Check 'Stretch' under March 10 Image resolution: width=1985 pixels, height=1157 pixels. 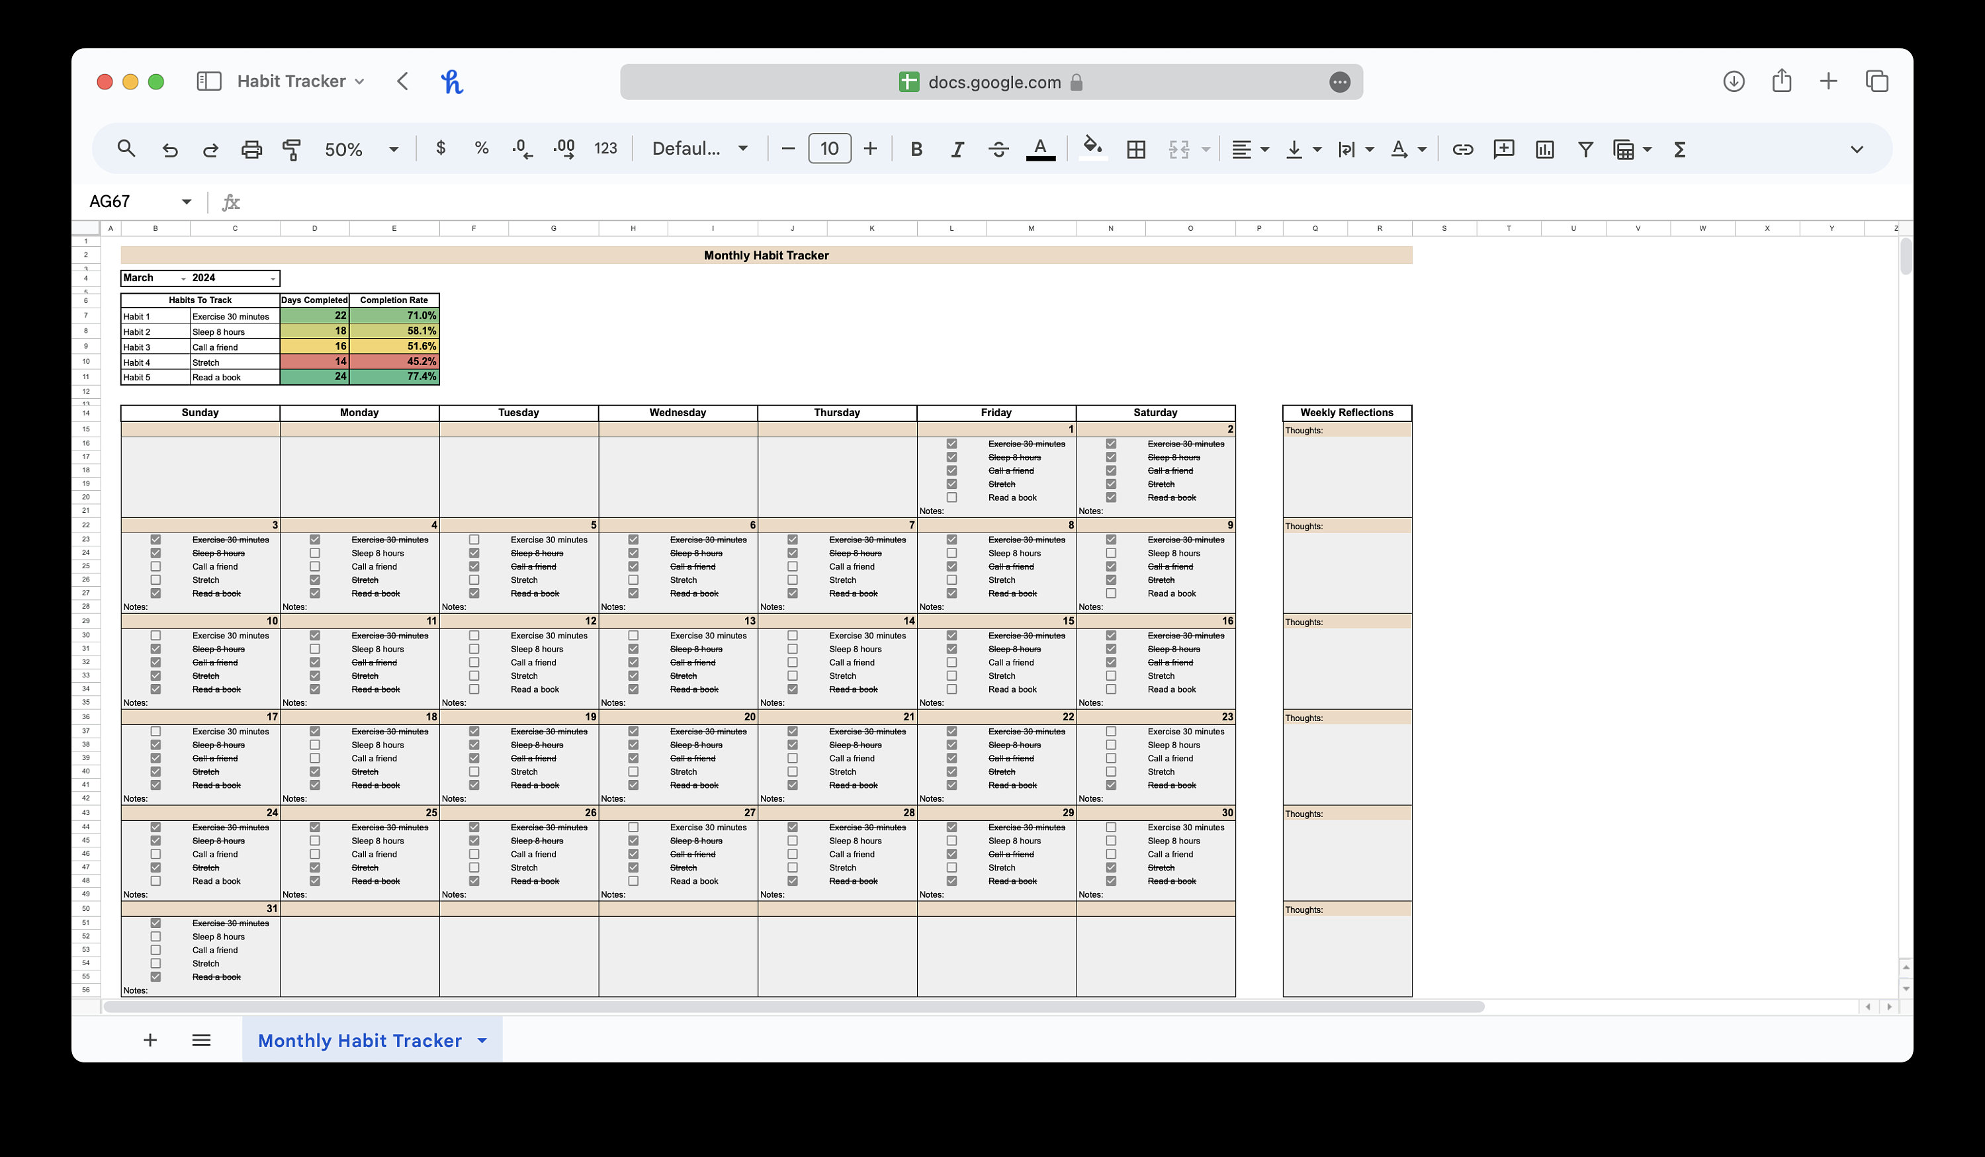pyautogui.click(x=156, y=675)
